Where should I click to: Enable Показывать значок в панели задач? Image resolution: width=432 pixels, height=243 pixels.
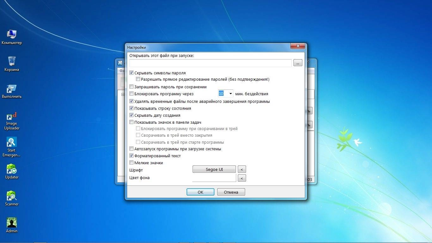132,122
